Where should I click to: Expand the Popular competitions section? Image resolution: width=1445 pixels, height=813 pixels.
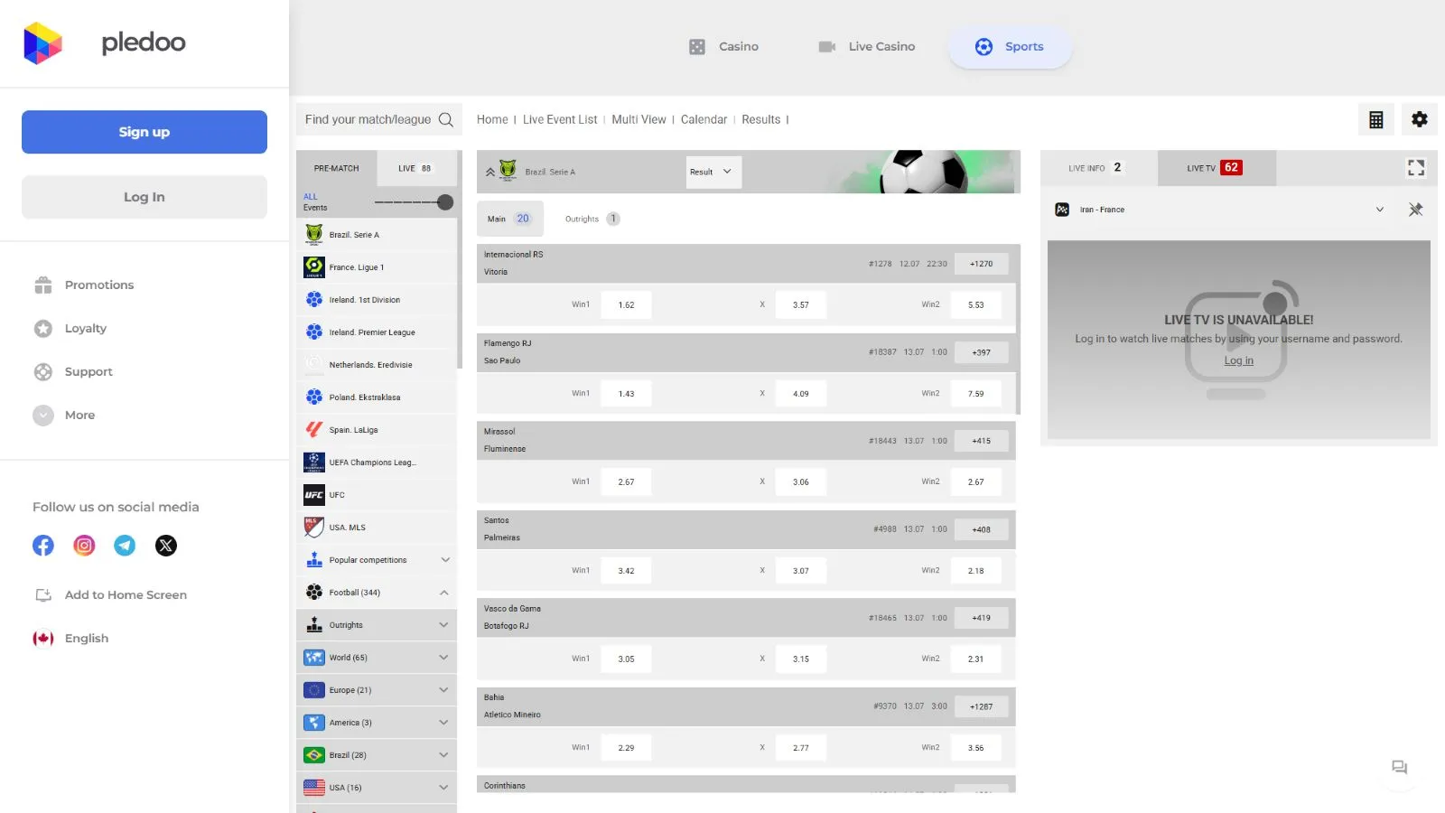pos(444,560)
